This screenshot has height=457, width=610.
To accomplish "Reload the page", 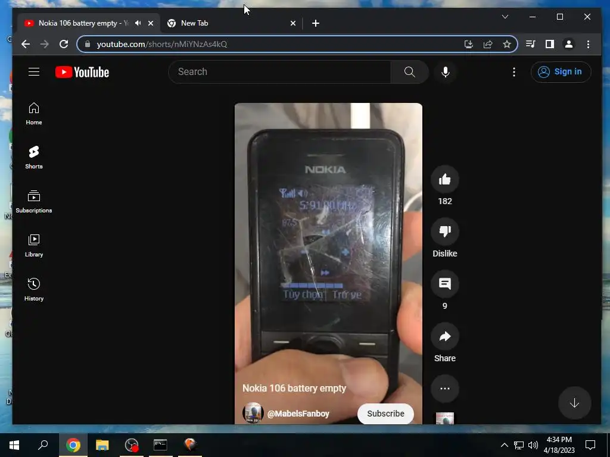I will click(64, 44).
